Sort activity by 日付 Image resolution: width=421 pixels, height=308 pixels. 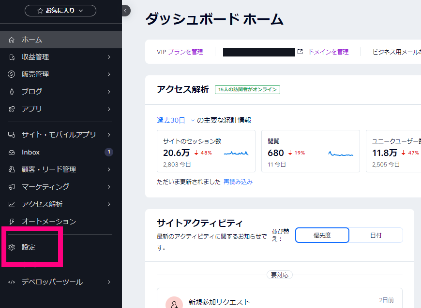[x=376, y=235]
